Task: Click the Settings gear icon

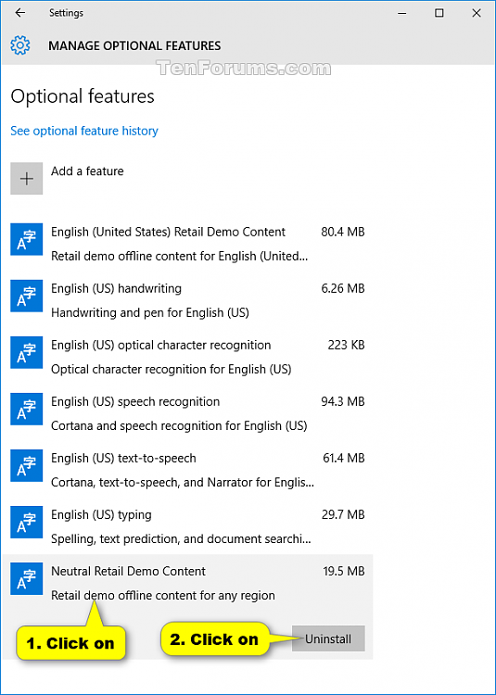Action: coord(20,45)
